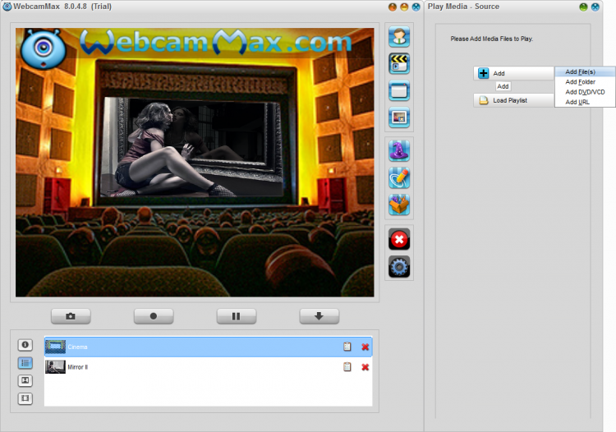Screen dimensions: 616x432
Task: Click the blue plus icon on Add
Action: coord(483,73)
